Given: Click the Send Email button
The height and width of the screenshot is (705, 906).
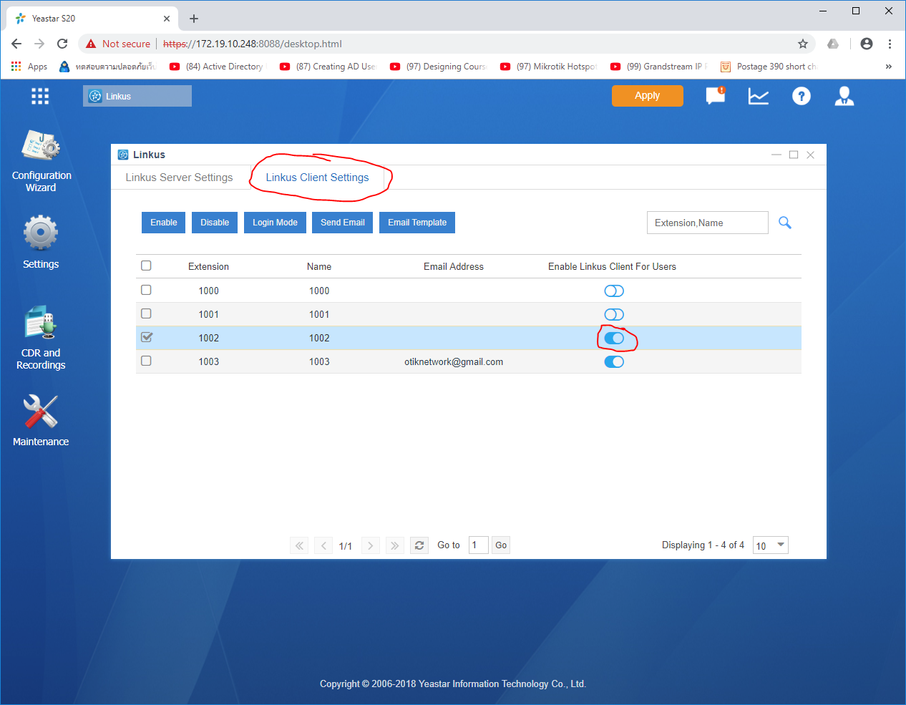Looking at the screenshot, I should tap(343, 223).
